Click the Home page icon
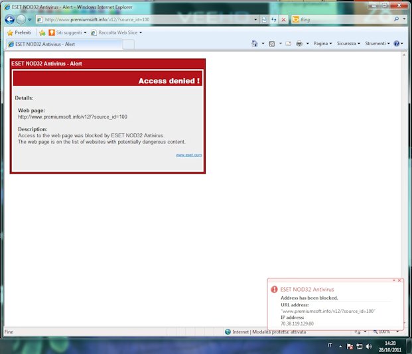412x354 pixels. point(254,44)
